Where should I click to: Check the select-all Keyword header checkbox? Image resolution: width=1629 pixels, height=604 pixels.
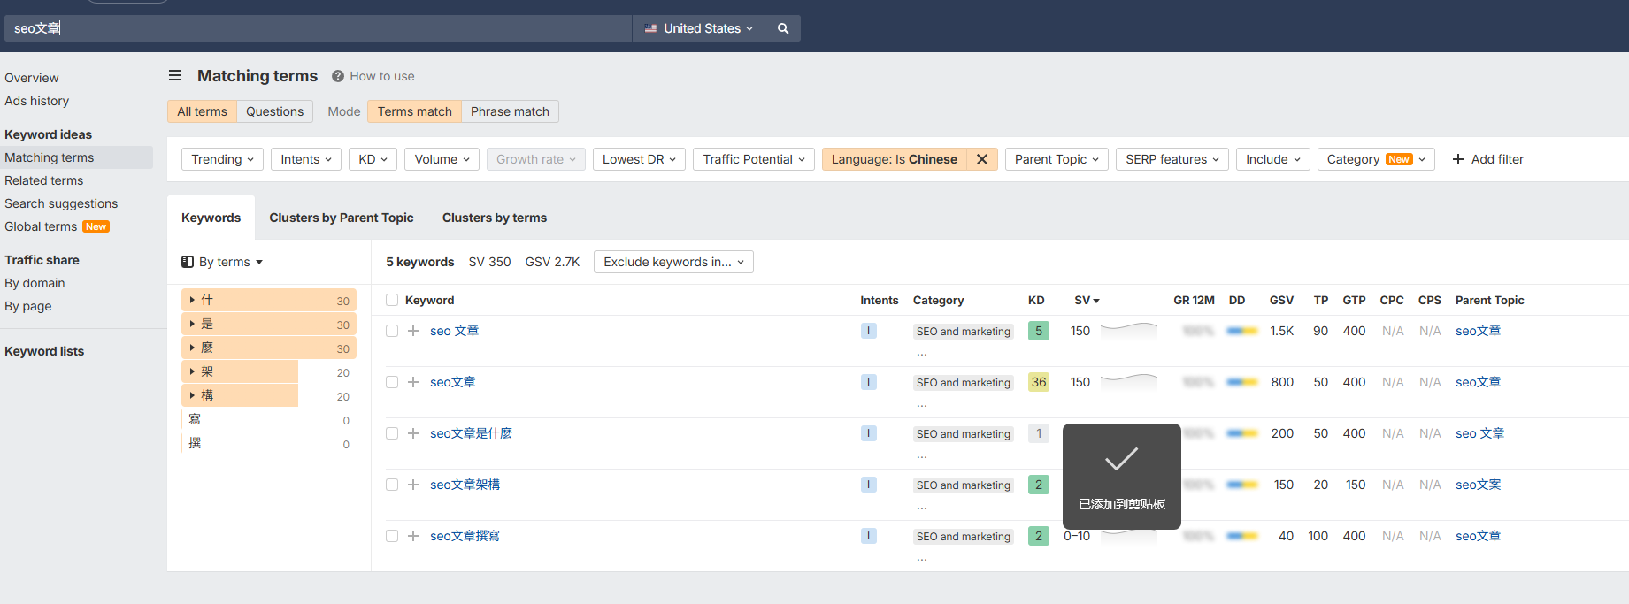point(392,300)
